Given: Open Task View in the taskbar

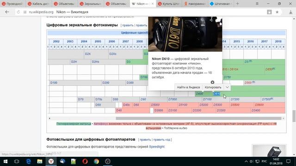Looking at the screenshot, I should (x=17, y=161).
